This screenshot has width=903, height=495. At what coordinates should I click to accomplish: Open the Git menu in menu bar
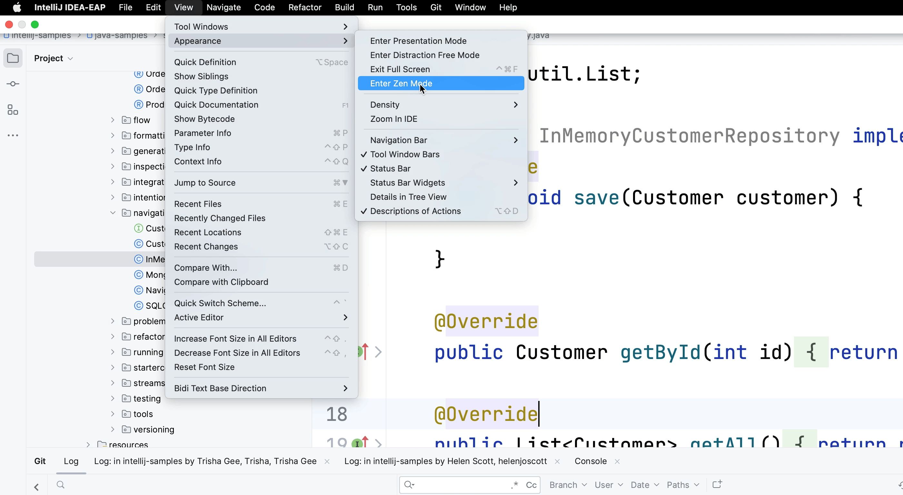click(x=436, y=7)
